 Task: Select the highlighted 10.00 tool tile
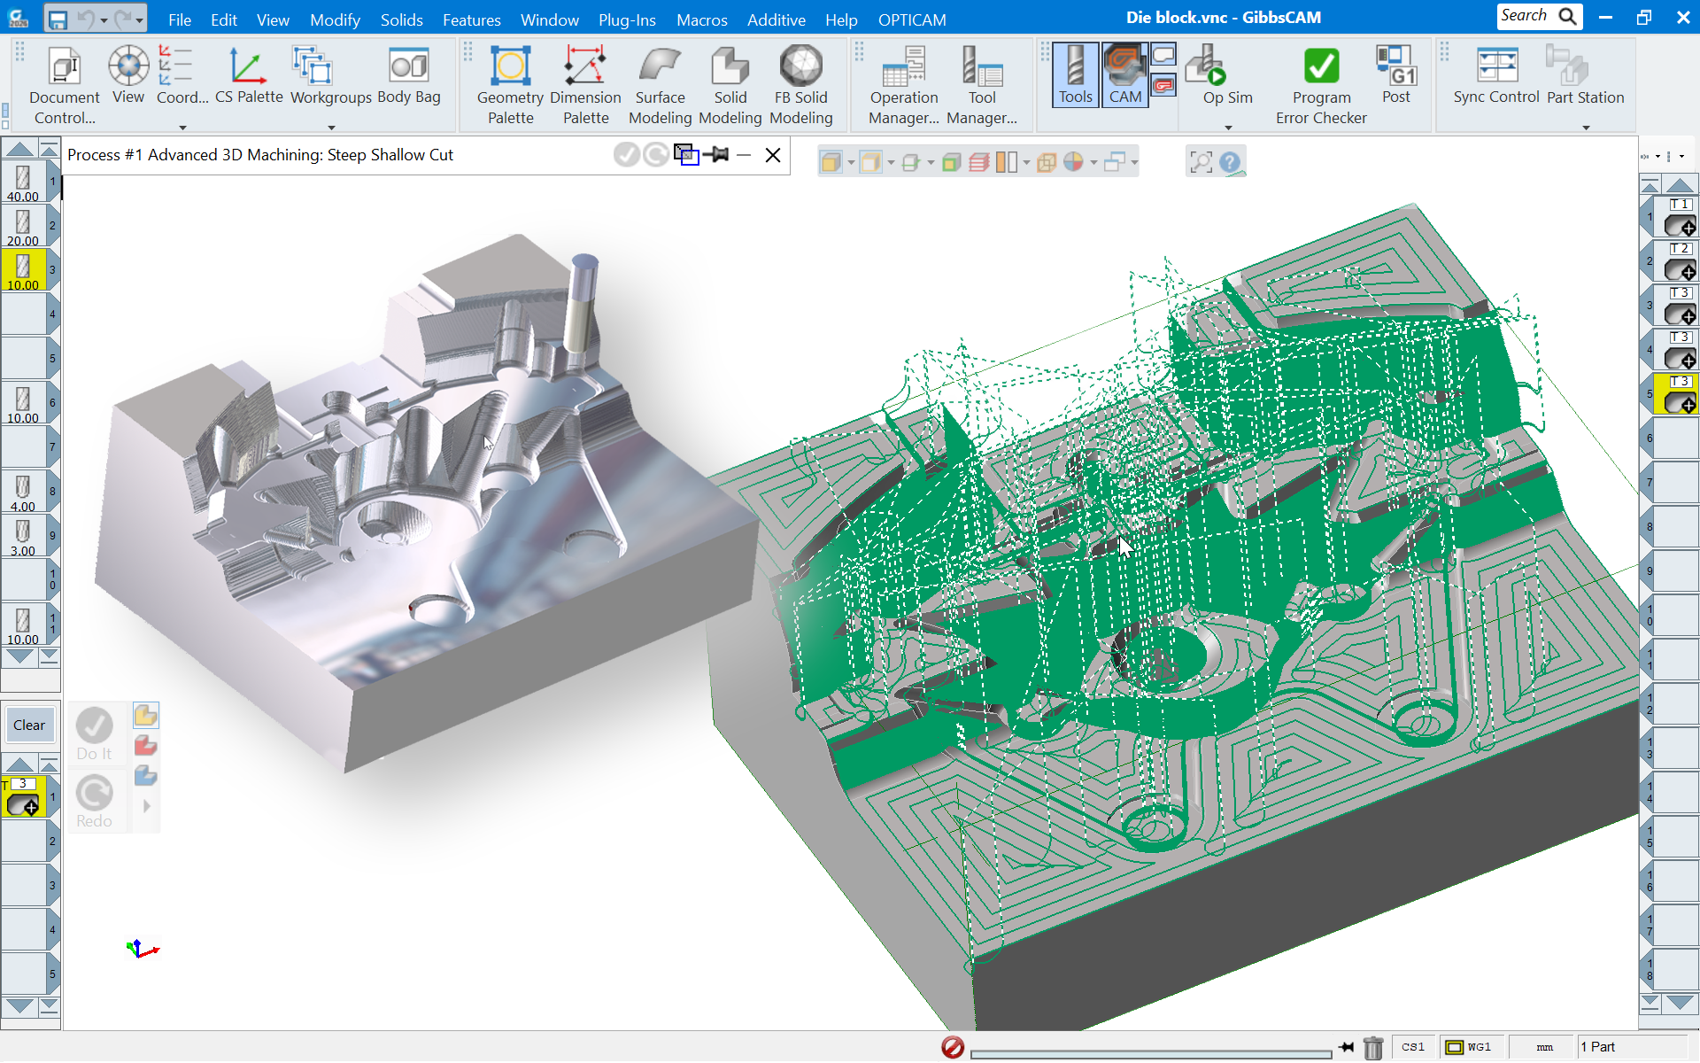pos(23,270)
